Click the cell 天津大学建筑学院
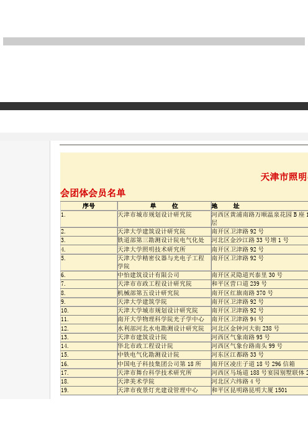The image size is (308, 437). click(142, 302)
